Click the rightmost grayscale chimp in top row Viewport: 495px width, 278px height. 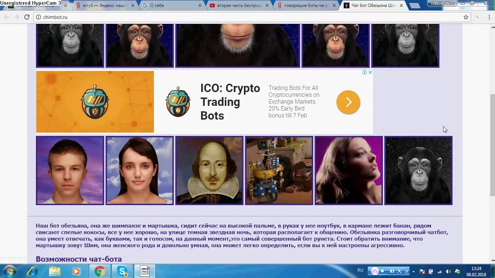(405, 46)
